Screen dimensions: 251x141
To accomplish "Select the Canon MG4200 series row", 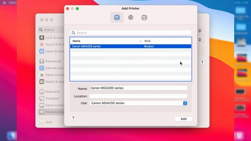I will [x=131, y=46].
